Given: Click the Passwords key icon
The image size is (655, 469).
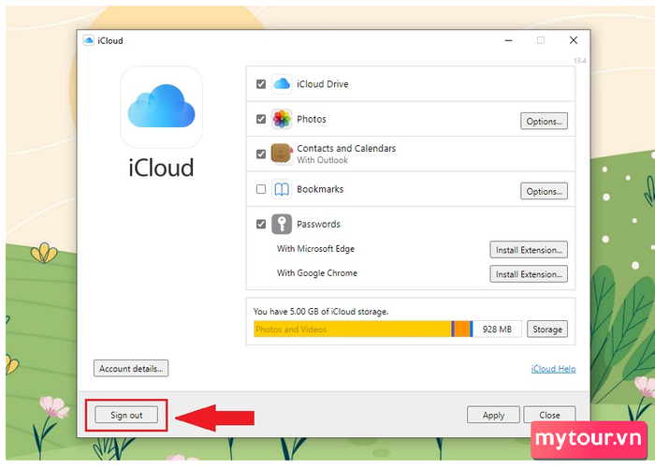Looking at the screenshot, I should (282, 224).
